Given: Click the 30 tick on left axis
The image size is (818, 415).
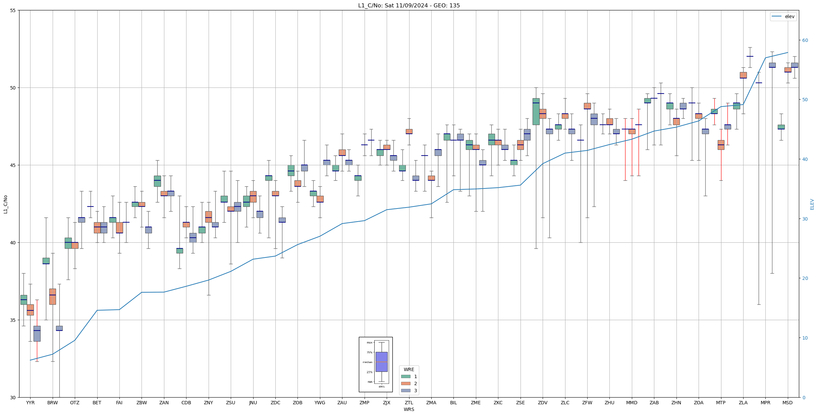Looking at the screenshot, I should pyautogui.click(x=13, y=398).
